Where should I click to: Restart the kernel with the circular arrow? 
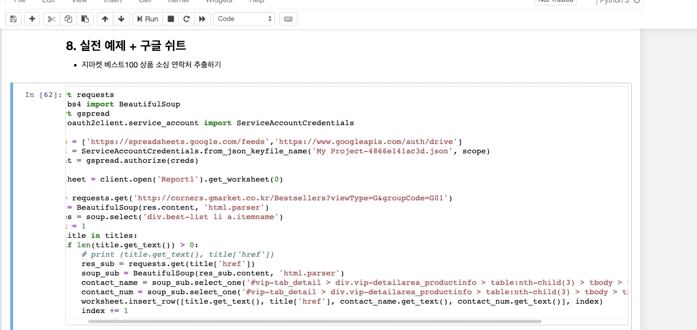coord(186,19)
